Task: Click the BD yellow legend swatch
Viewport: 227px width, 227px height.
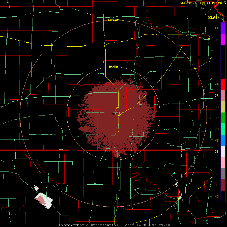Action: tap(223, 107)
